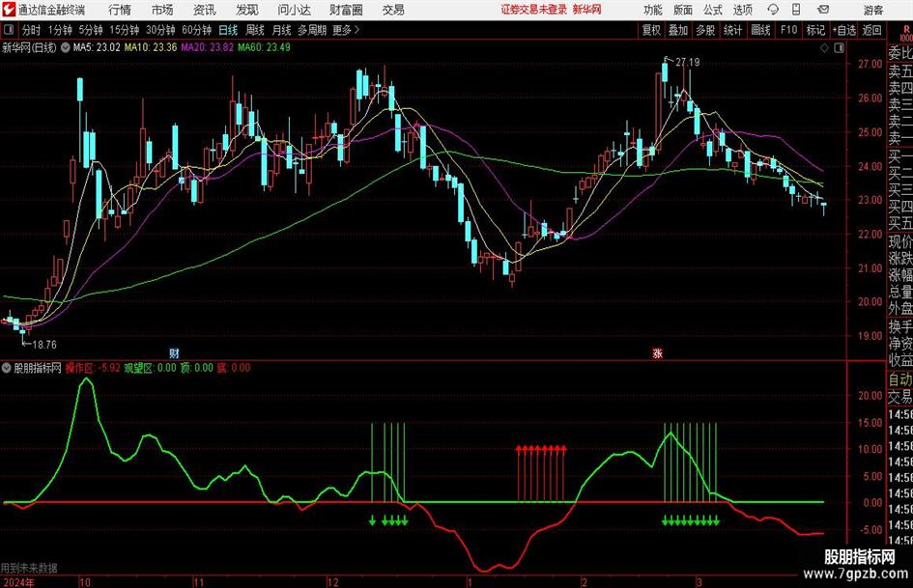Screen dimensions: 913x588
Task: Open the 公式 menu
Action: [x=713, y=10]
